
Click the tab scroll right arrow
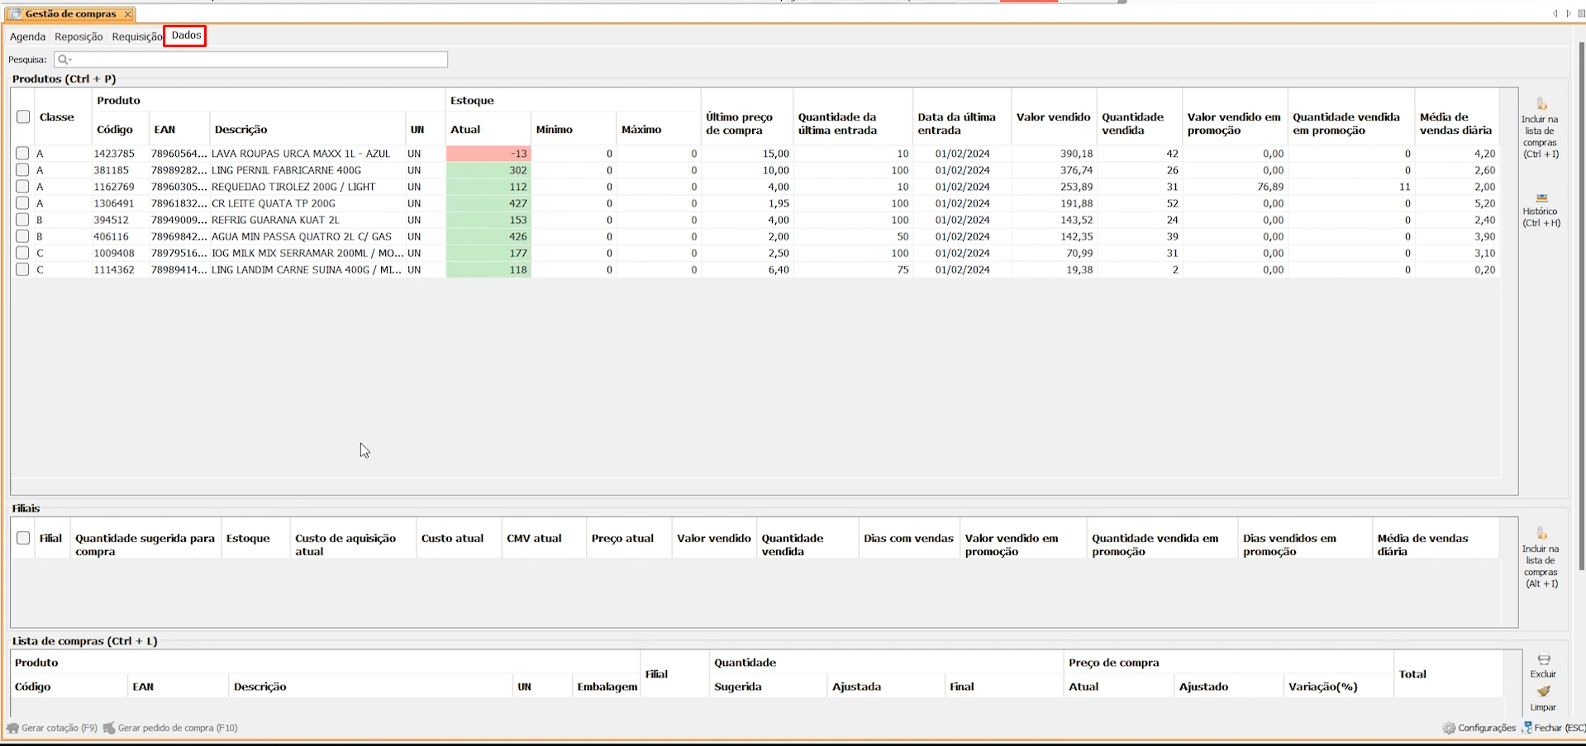pos(1569,13)
